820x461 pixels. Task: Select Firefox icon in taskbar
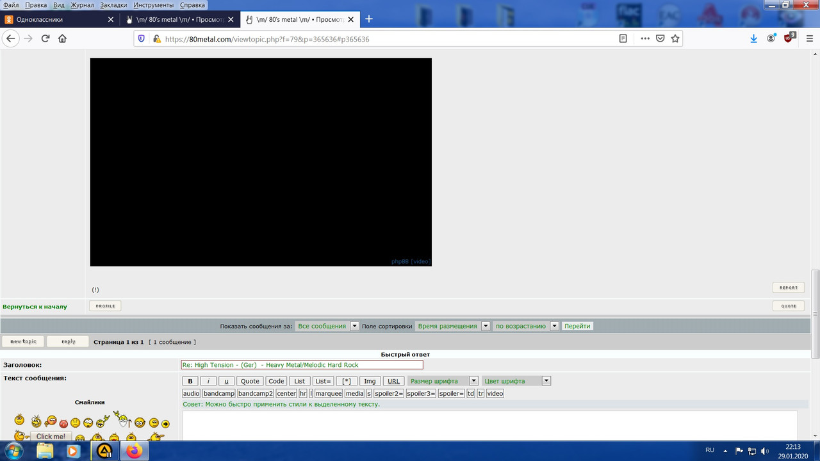pyautogui.click(x=134, y=451)
